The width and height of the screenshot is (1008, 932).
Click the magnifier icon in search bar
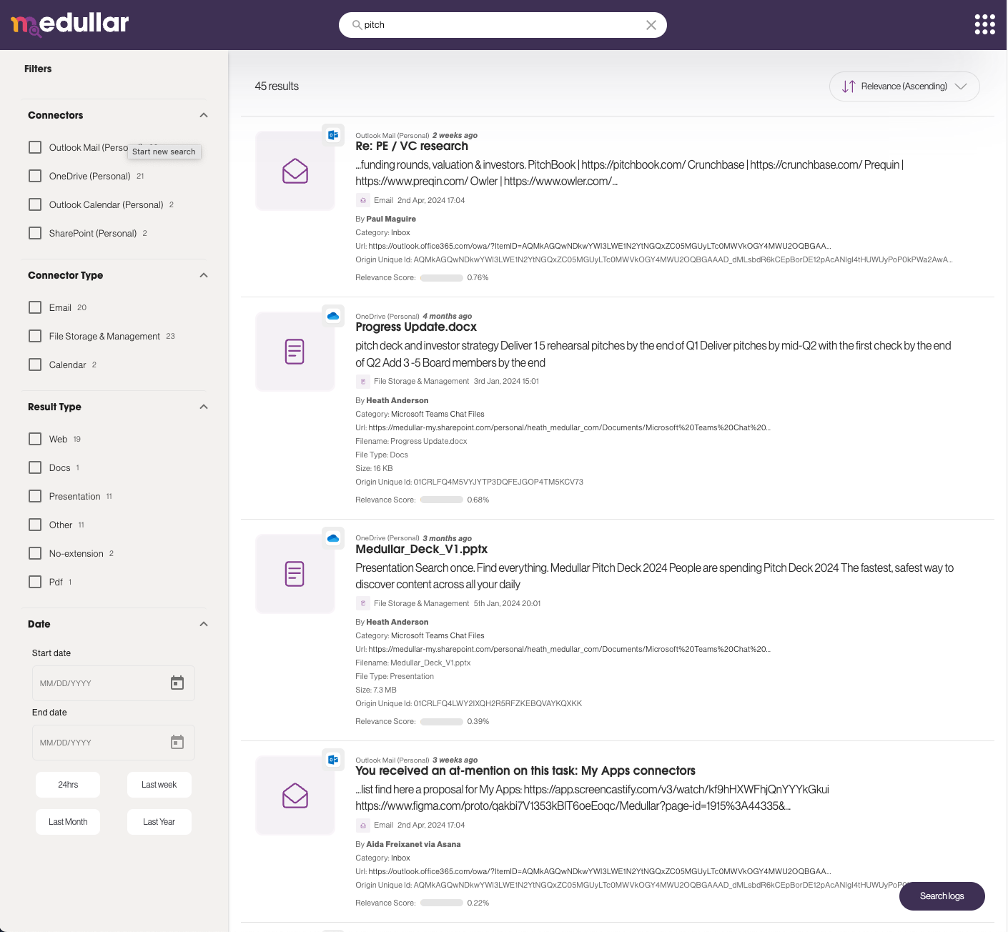point(357,25)
